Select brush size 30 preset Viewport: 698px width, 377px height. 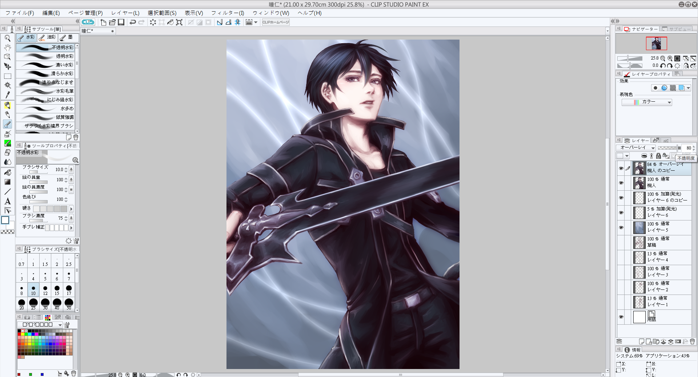click(x=45, y=304)
